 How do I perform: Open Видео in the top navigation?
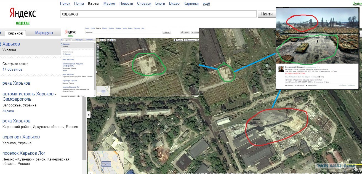click(x=174, y=4)
